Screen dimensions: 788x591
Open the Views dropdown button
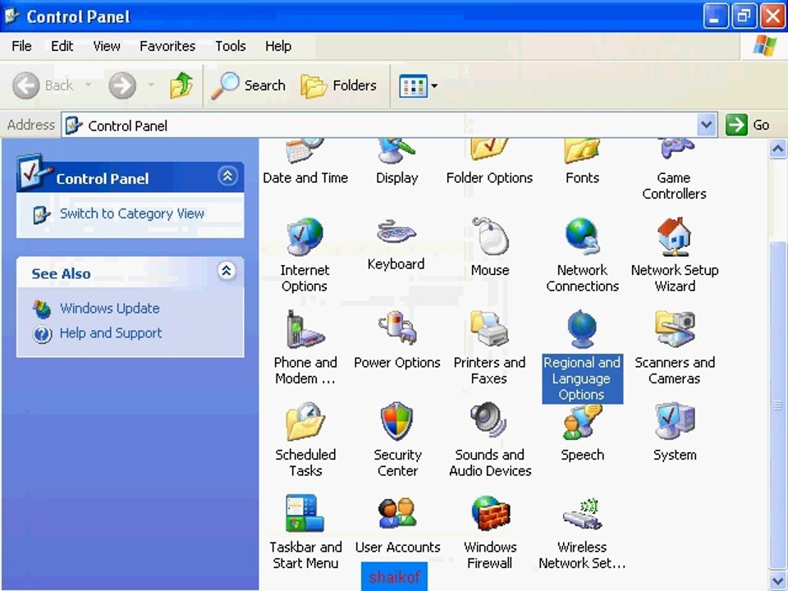[x=418, y=86]
